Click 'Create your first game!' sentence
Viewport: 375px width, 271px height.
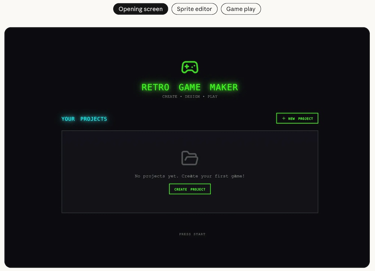(x=213, y=176)
